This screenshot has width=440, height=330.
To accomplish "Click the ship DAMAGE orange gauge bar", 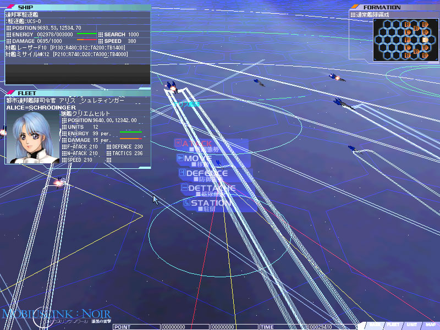I will pos(87,40).
